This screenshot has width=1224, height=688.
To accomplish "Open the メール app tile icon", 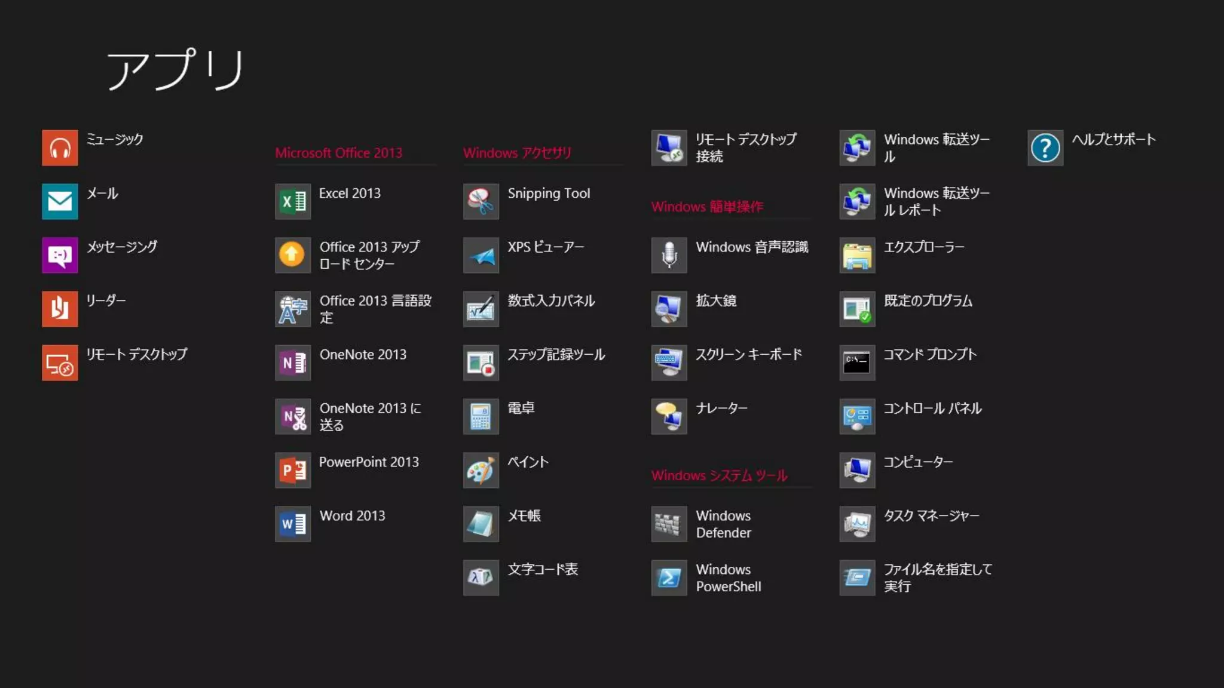I will point(60,201).
